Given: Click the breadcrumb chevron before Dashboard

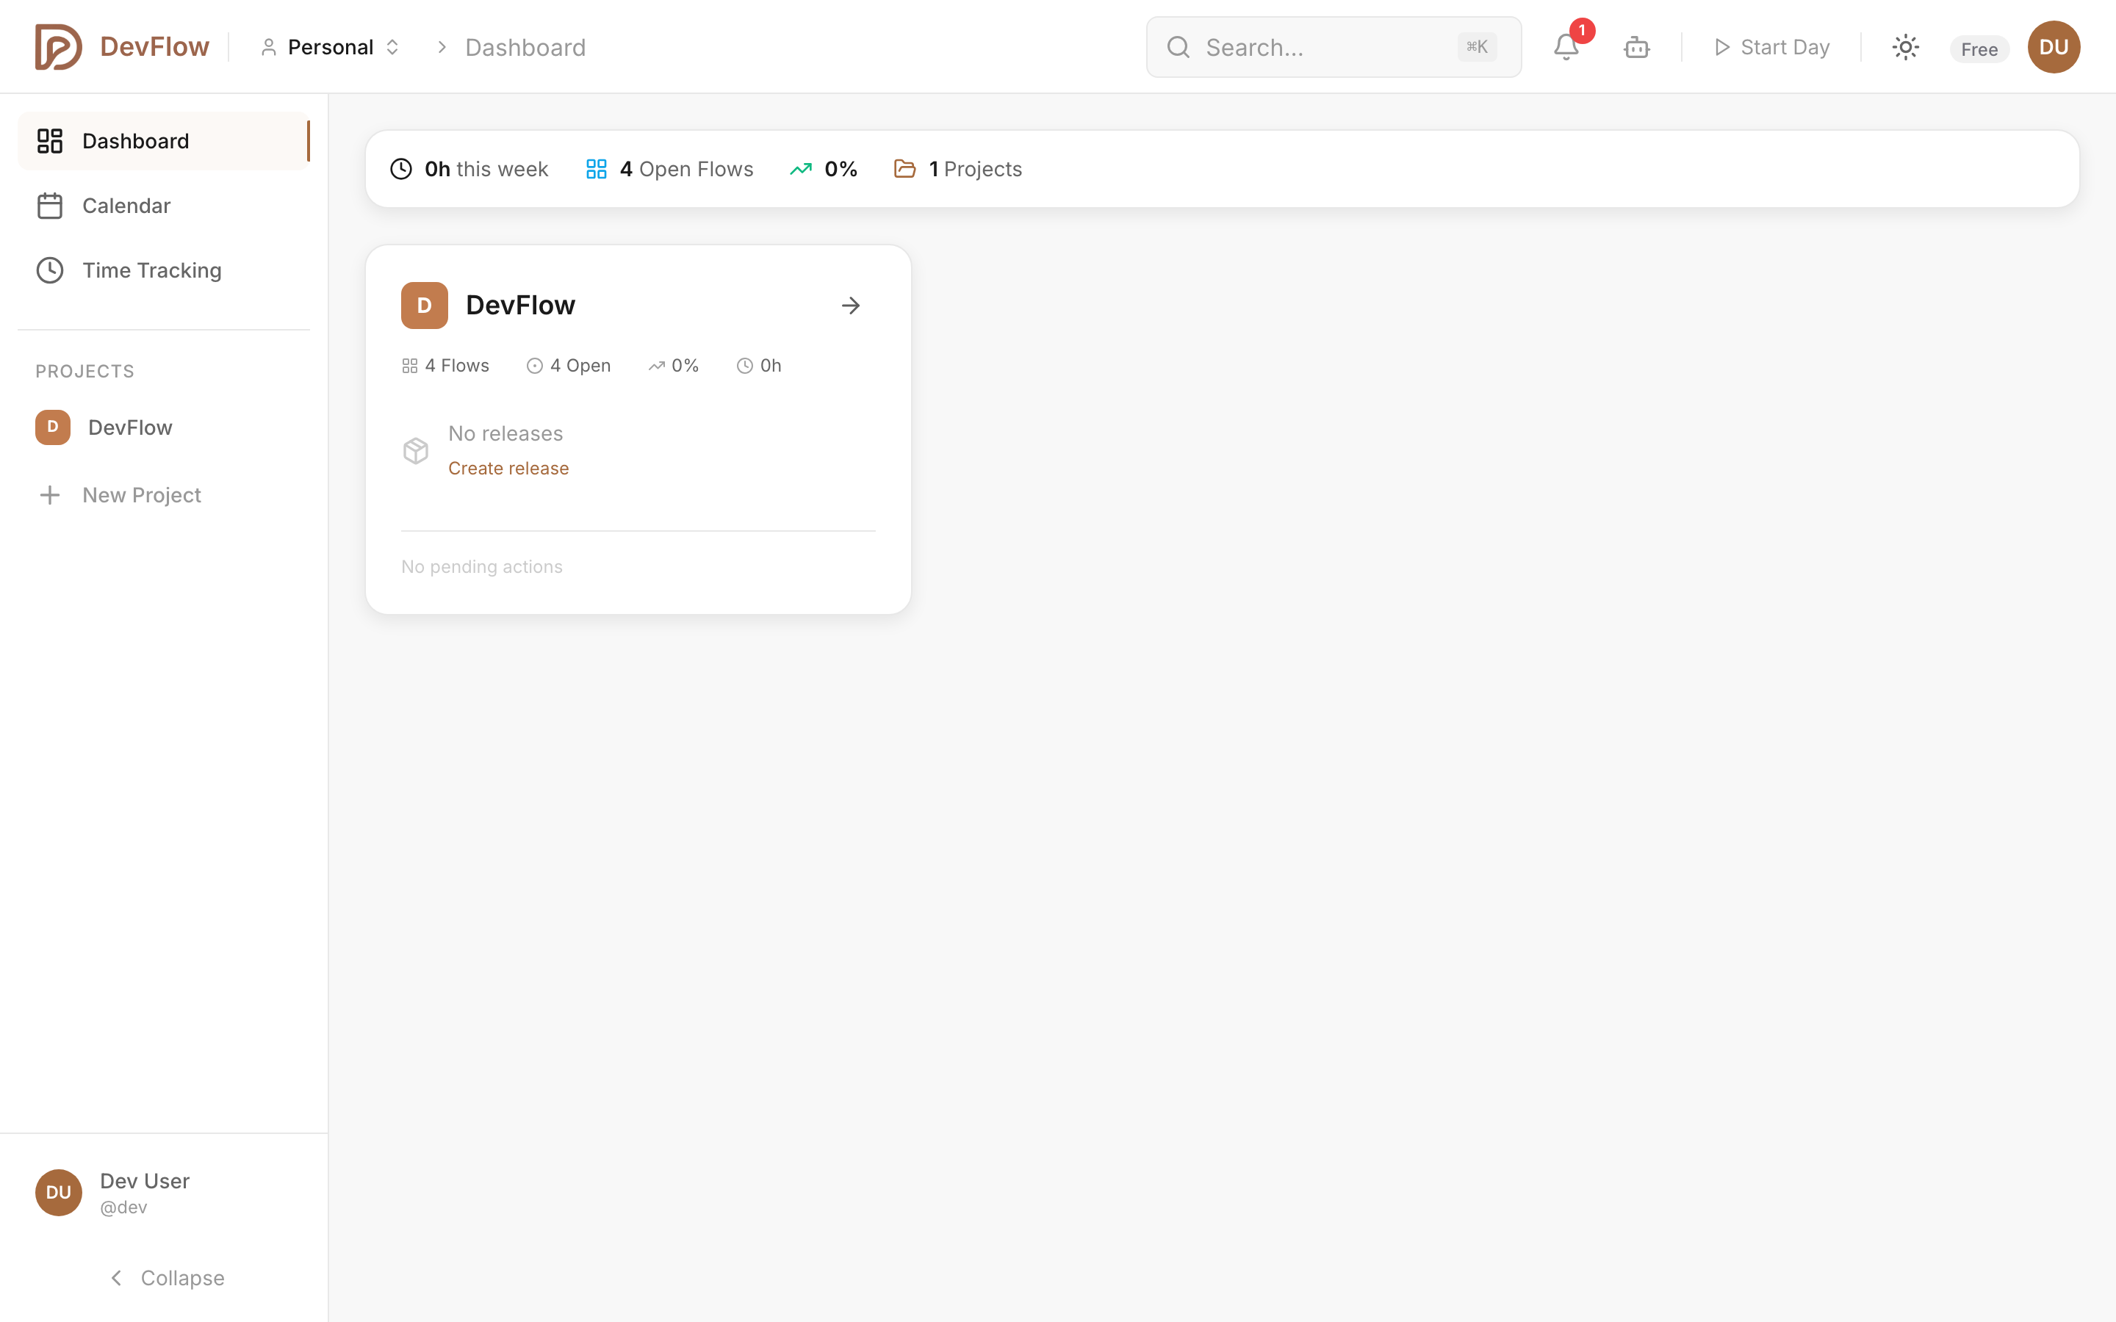Looking at the screenshot, I should [442, 46].
